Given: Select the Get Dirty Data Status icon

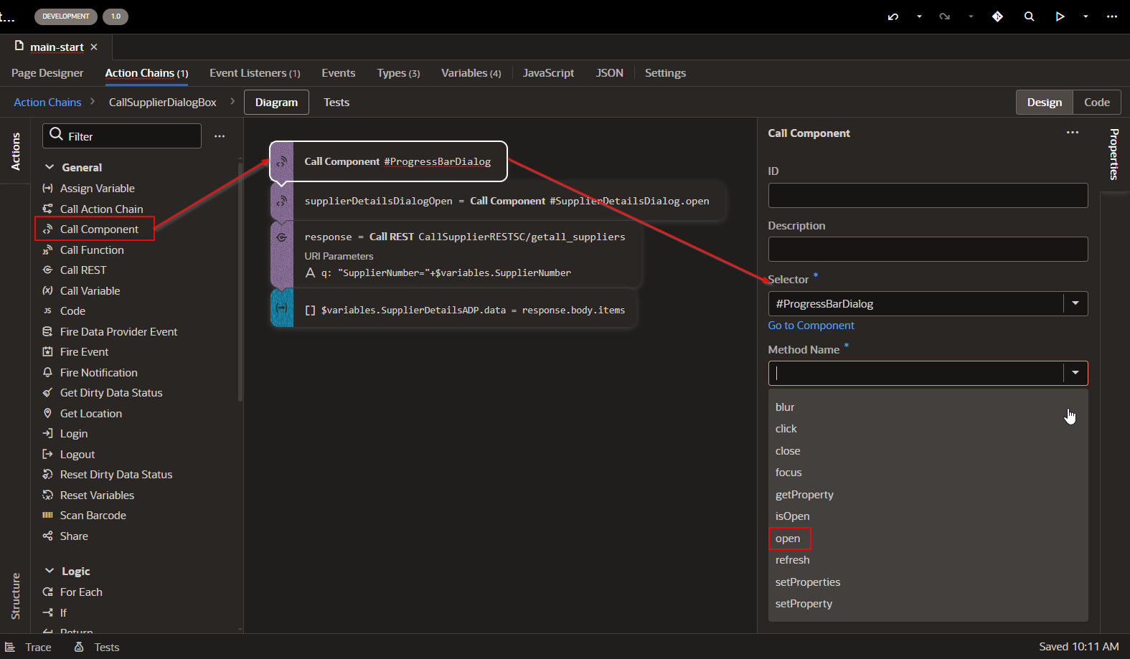Looking at the screenshot, I should point(47,392).
